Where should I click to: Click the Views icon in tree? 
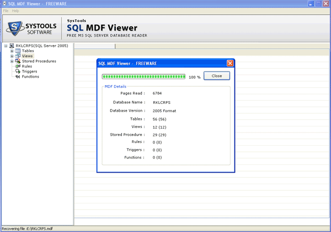point(18,56)
